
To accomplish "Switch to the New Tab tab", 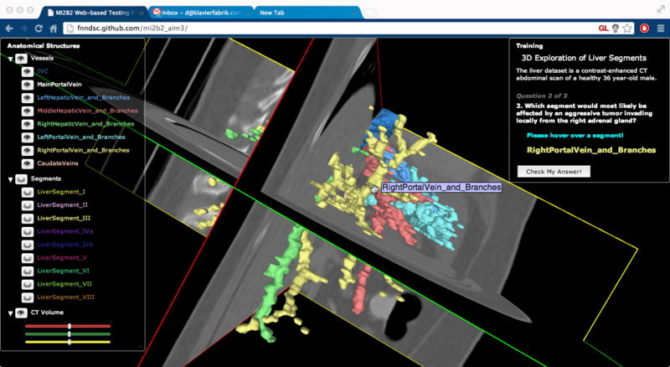I will pos(301,13).
